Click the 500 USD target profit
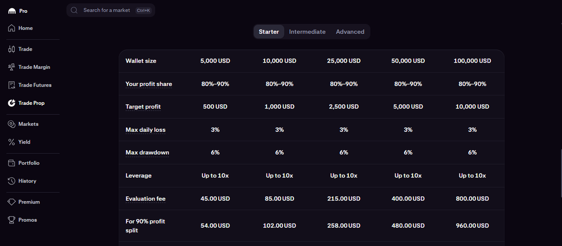 pos(215,107)
